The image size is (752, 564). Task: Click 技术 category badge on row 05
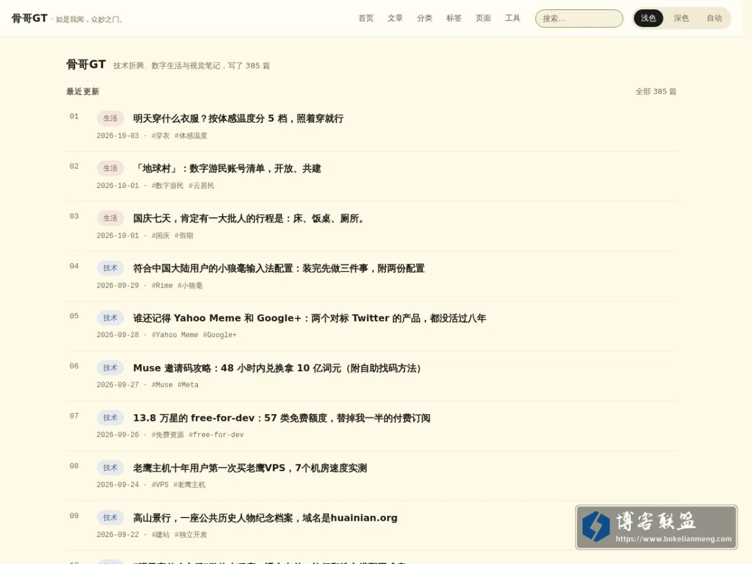tap(110, 318)
